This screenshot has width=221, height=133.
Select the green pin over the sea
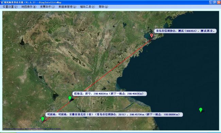[201, 110]
